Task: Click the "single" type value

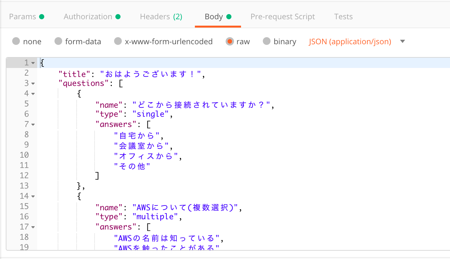Action: click(x=151, y=114)
